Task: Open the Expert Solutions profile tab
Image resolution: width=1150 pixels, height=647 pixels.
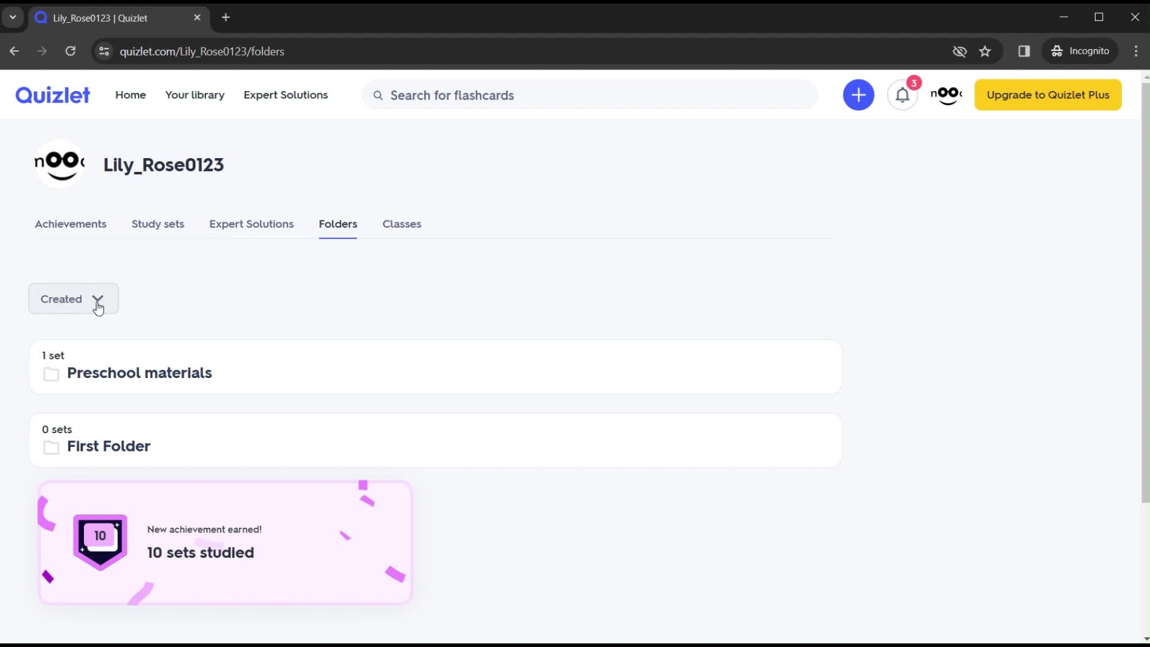Action: [x=252, y=223]
